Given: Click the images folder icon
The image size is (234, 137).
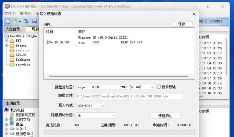Looking at the screenshot, I should click(12, 46).
